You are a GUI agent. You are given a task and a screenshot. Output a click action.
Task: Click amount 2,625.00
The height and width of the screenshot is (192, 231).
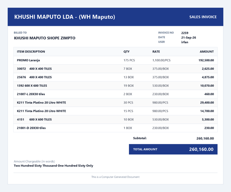(x=208, y=69)
